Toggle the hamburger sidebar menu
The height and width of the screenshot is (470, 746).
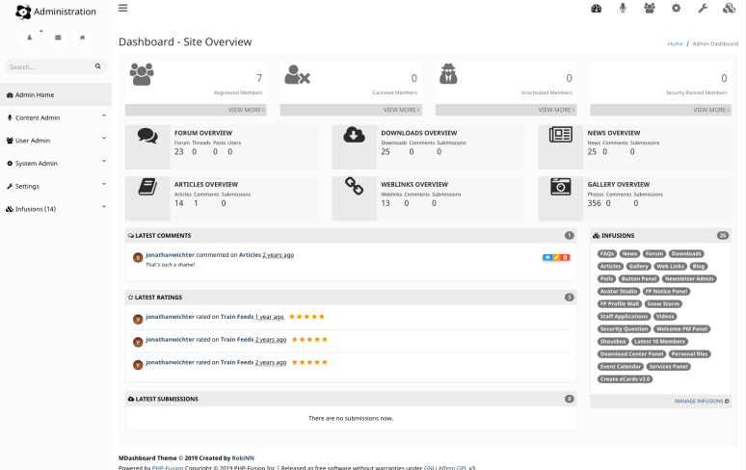click(x=122, y=9)
